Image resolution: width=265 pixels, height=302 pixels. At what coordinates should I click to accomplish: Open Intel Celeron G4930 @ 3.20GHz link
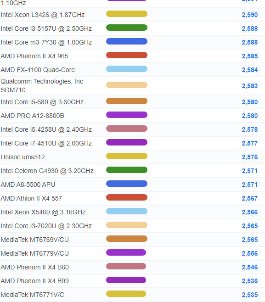47,171
